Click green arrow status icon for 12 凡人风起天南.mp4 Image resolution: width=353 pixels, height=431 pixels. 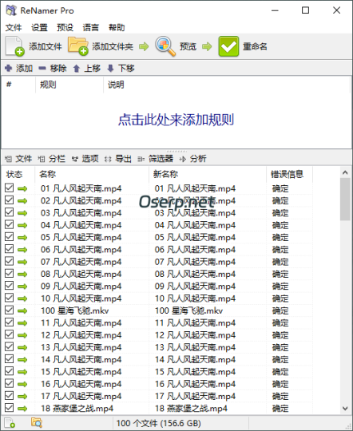tap(22, 335)
